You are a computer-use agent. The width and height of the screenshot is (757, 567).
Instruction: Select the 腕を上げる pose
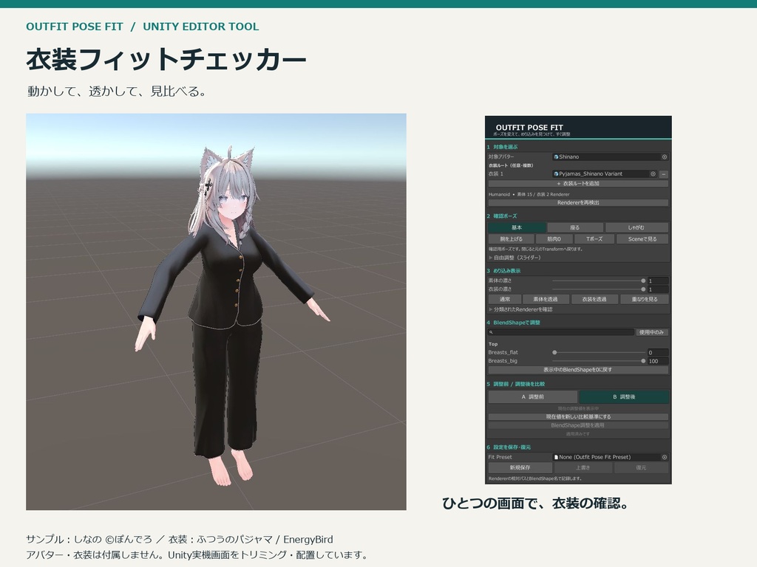click(x=512, y=239)
